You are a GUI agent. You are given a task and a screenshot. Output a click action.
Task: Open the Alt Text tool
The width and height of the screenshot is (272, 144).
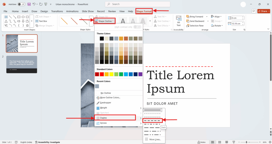click(x=178, y=21)
